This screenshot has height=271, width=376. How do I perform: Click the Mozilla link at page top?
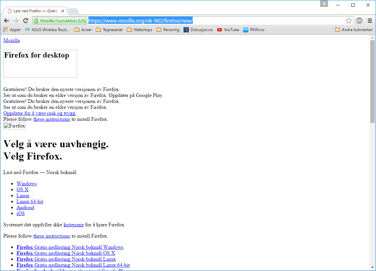(12, 40)
